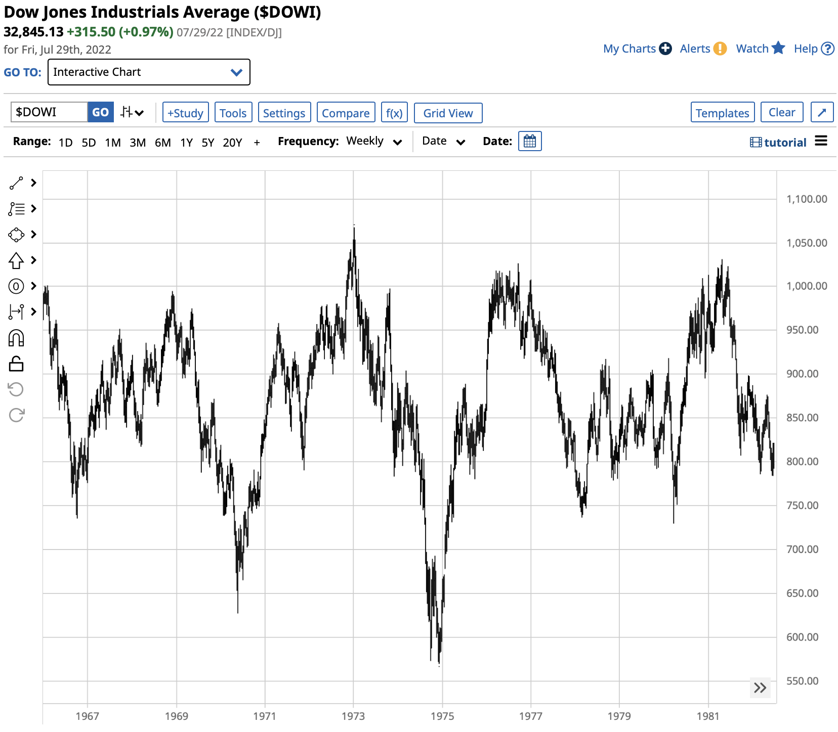Viewport: 838px width, 732px height.
Task: Toggle the magnet snap mode
Action: (16, 338)
